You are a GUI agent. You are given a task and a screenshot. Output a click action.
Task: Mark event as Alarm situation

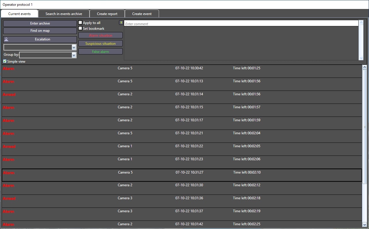tap(101, 36)
